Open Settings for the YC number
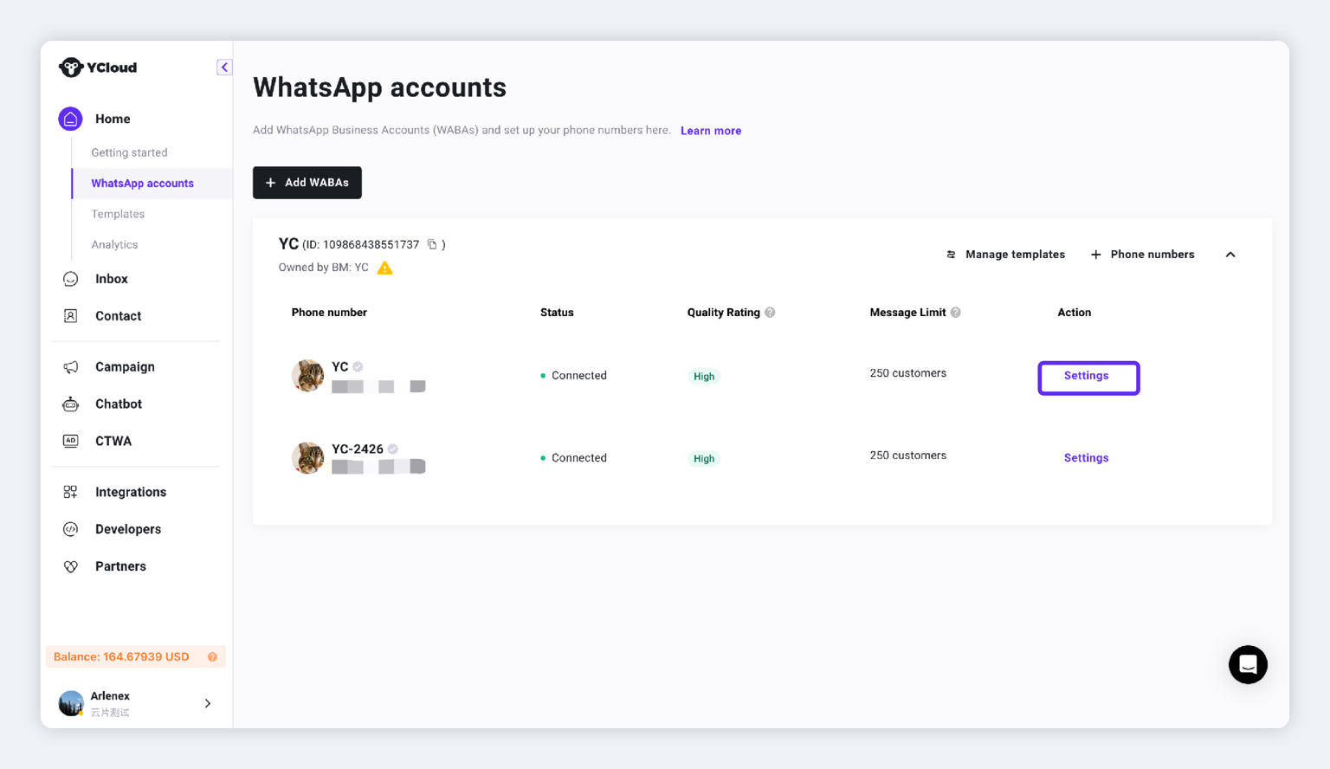Image resolution: width=1330 pixels, height=769 pixels. (1088, 378)
